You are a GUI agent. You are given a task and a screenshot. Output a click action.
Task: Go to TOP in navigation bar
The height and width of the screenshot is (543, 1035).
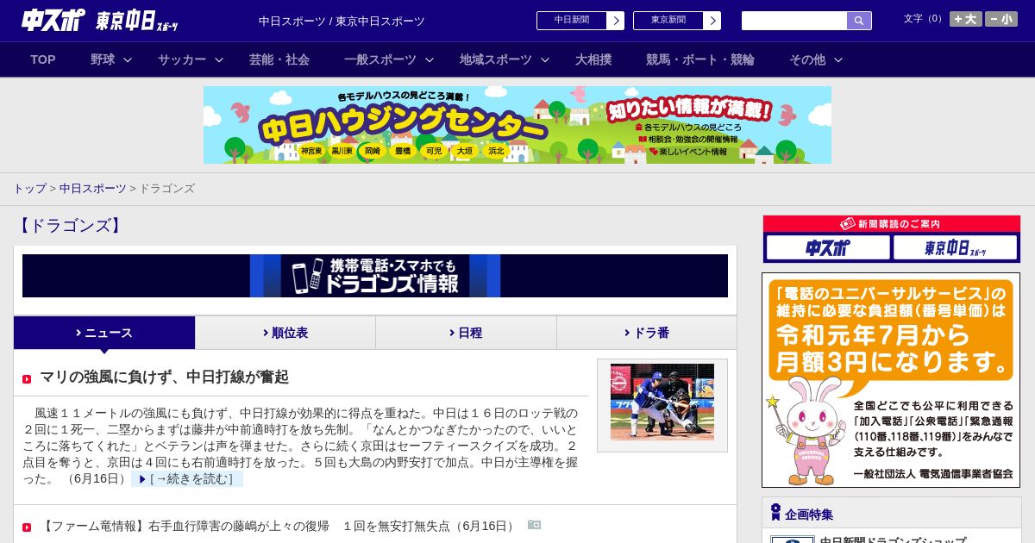pos(43,59)
